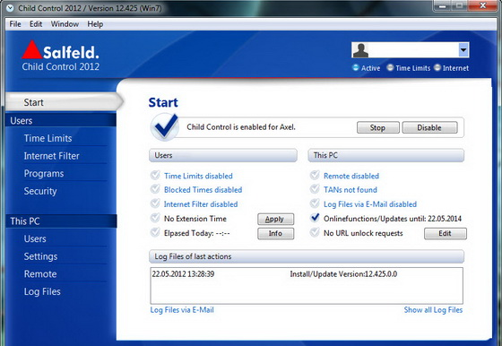Click the large blue checkmark status icon
The width and height of the screenshot is (502, 346).
[165, 127]
